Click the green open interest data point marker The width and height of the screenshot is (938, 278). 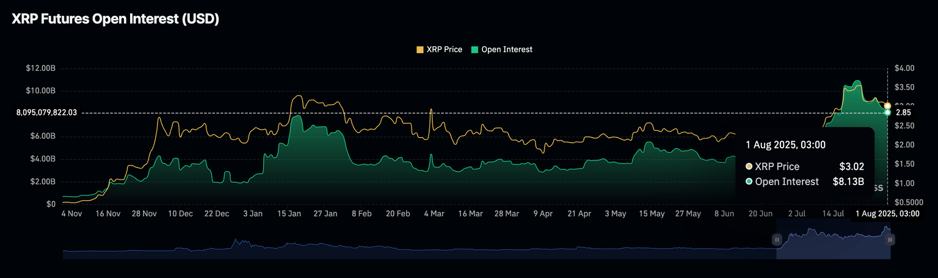coord(887,112)
